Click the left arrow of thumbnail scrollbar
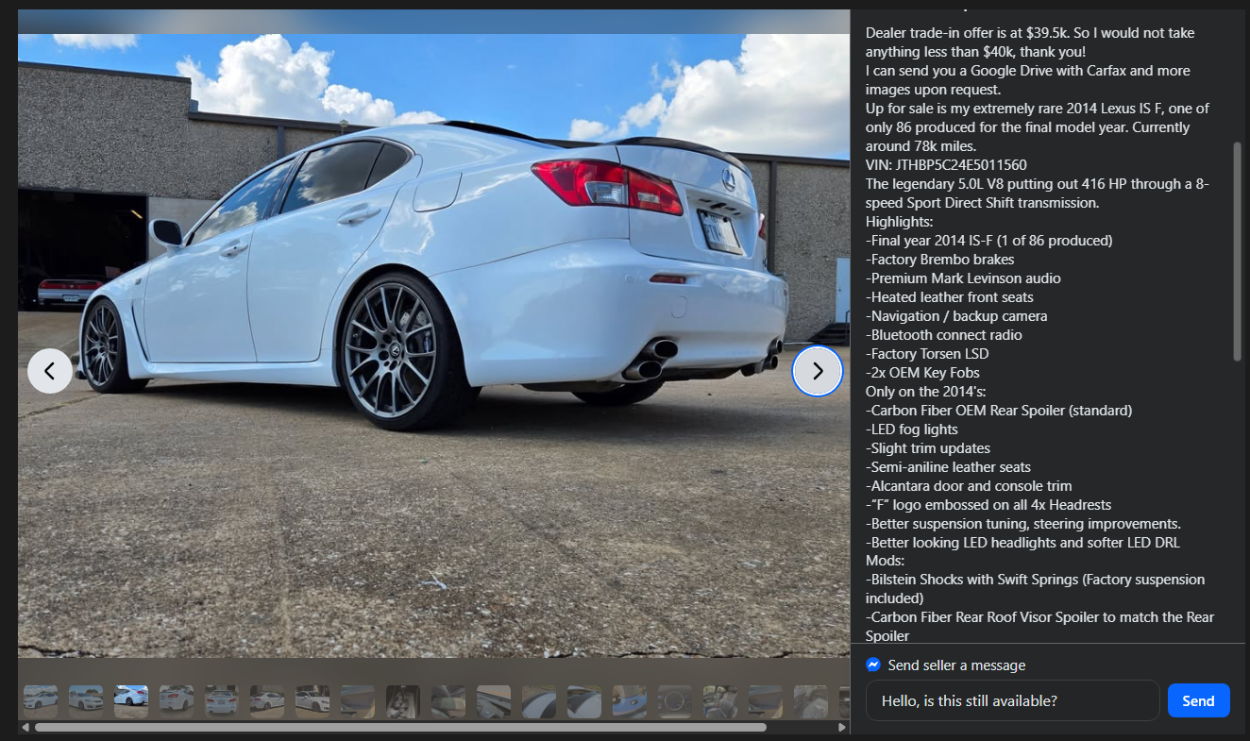1250x741 pixels. point(25,727)
